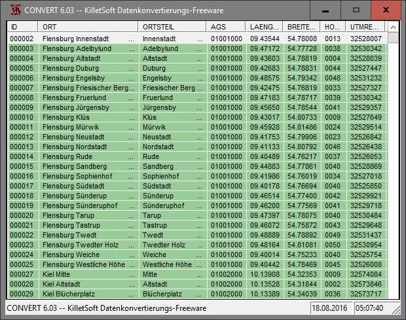Click the UTMRE... column header
Screen dimensions: 406x320
pyautogui.click(x=365, y=27)
